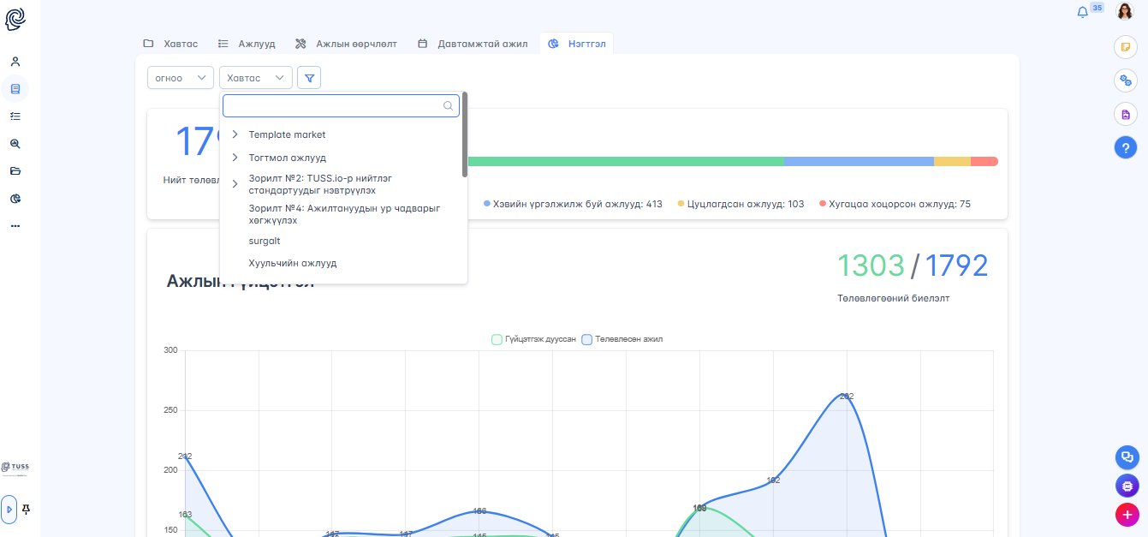
Task: Click yellow segment of progress bar
Action: click(952, 161)
